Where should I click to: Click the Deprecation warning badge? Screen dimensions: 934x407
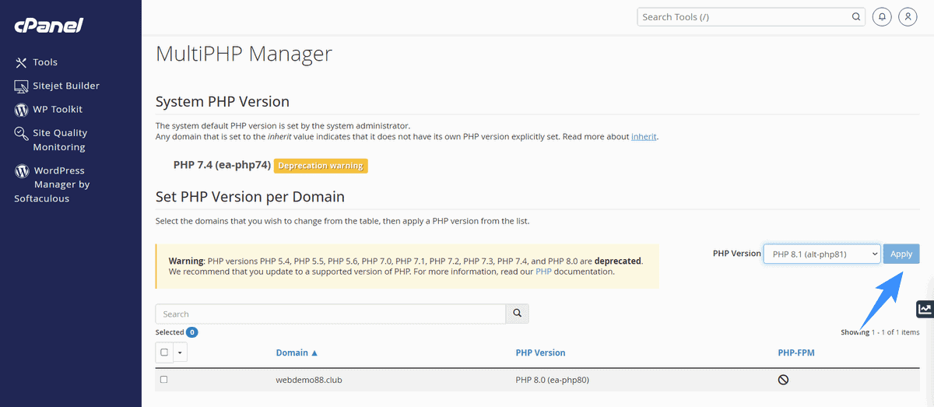tap(321, 166)
